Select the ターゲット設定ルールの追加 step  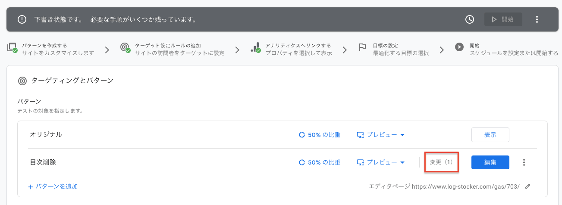173,49
